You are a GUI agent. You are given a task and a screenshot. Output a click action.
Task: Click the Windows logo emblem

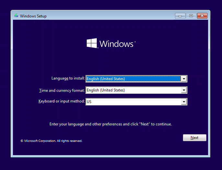click(92, 43)
